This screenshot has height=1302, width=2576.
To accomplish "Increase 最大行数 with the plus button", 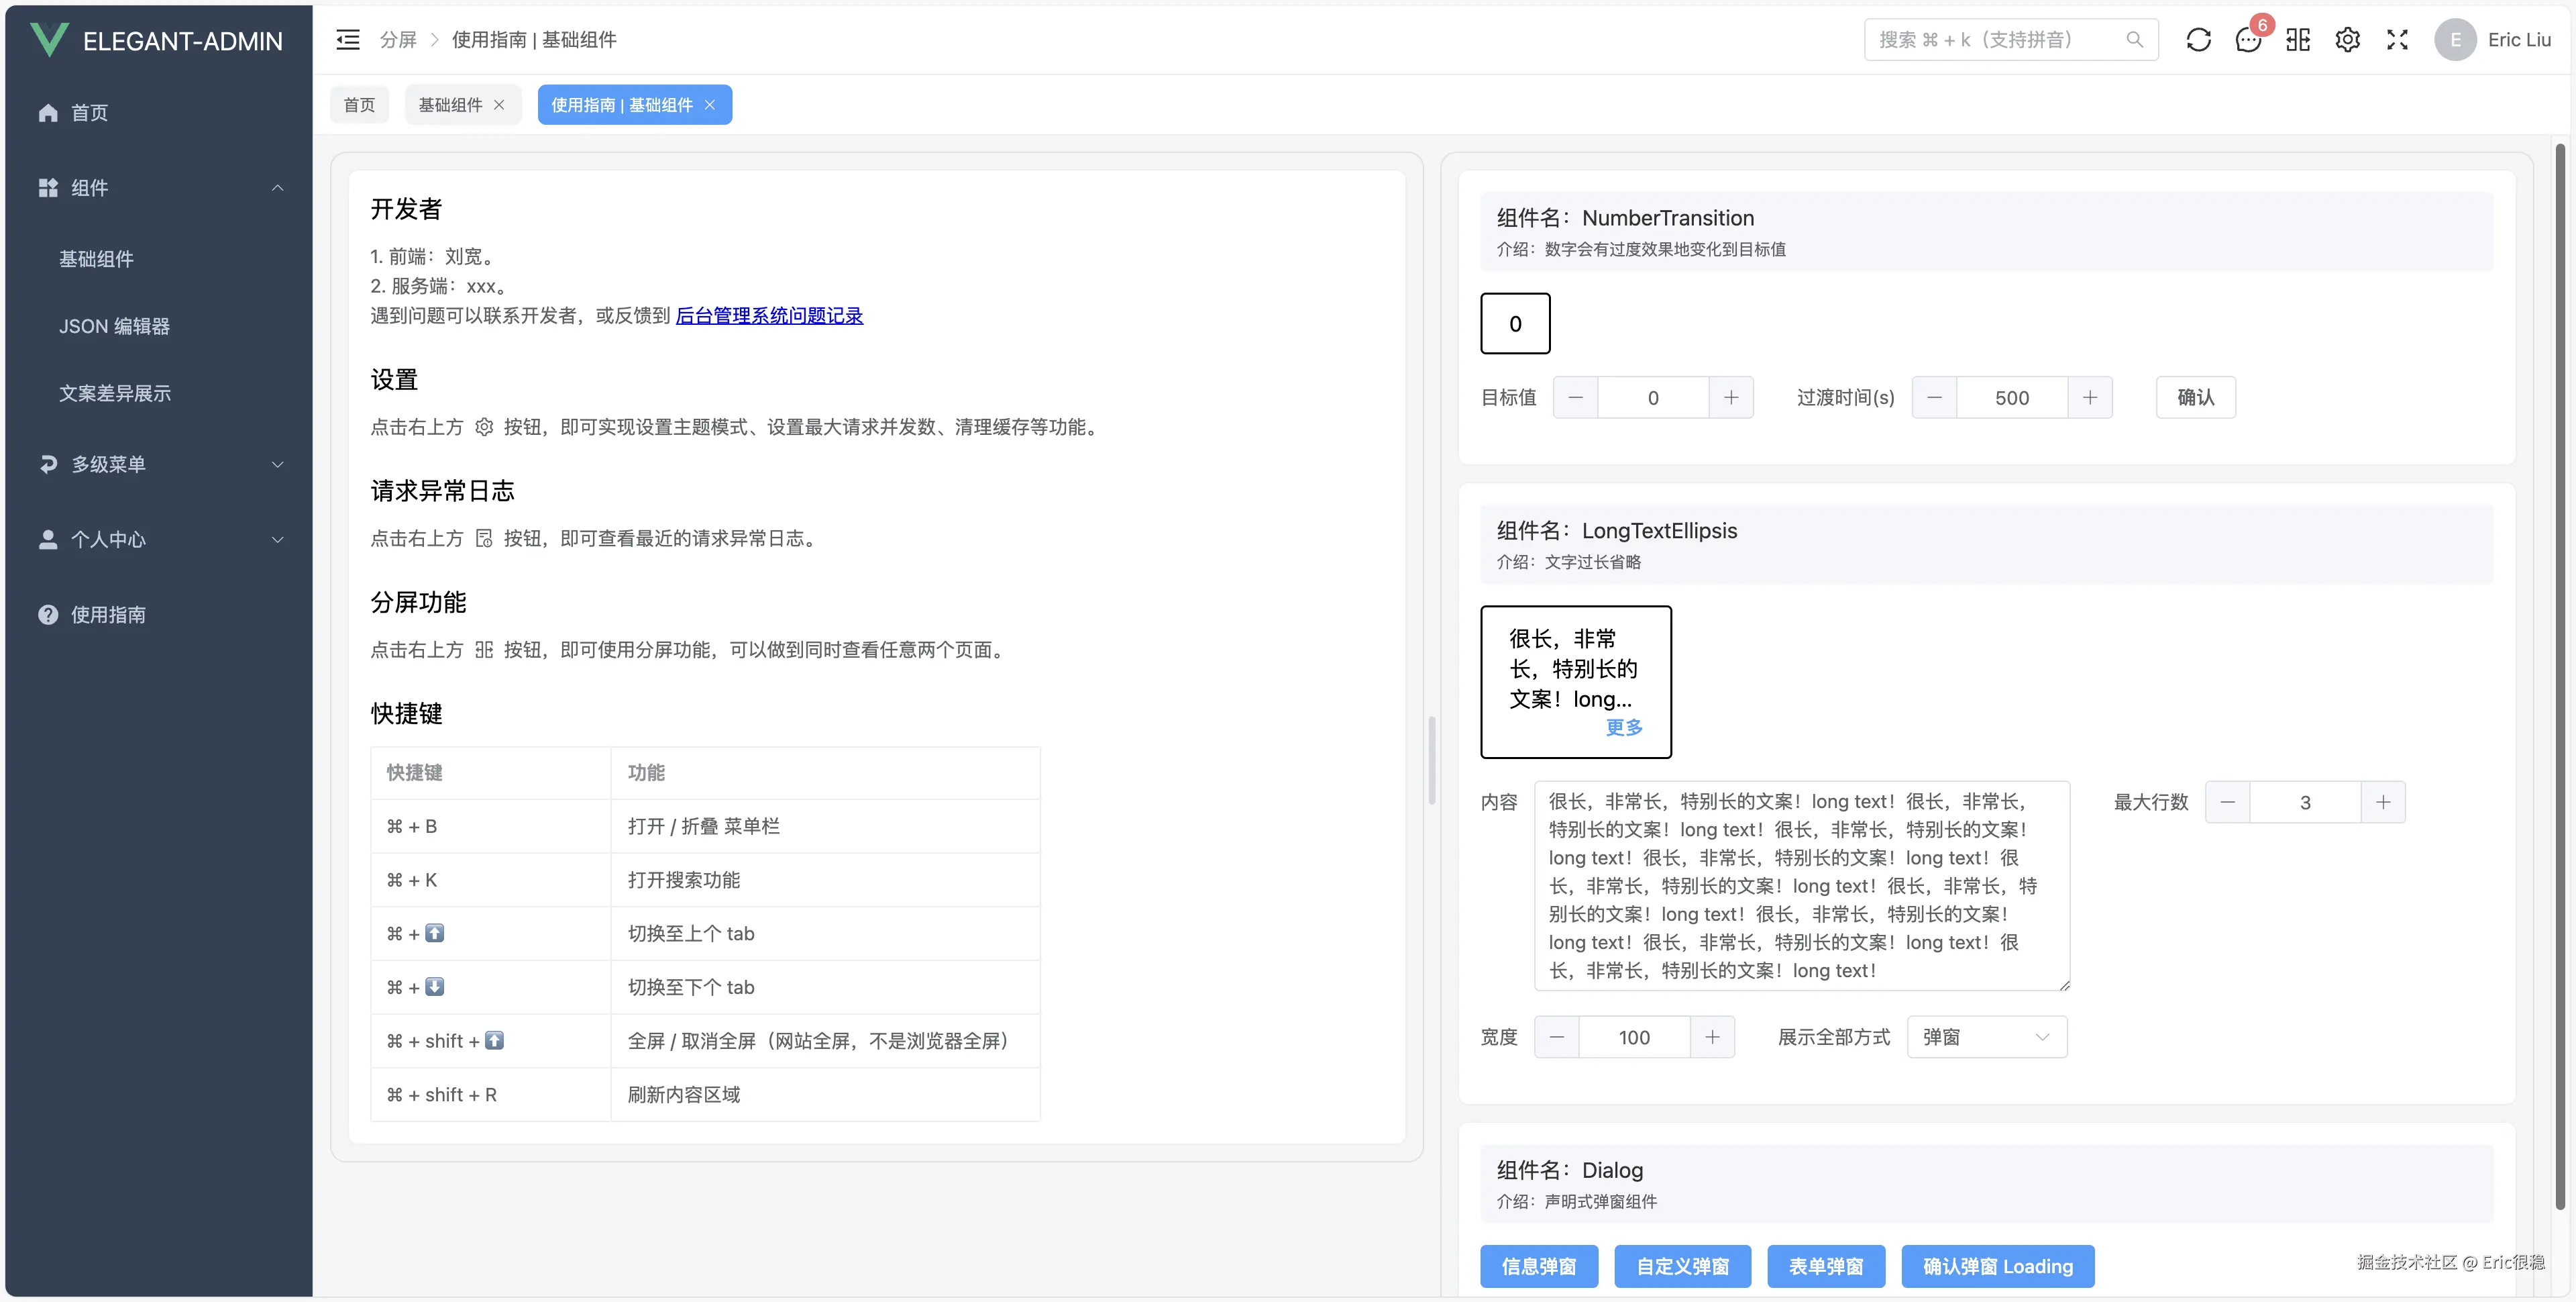I will pos(2383,803).
